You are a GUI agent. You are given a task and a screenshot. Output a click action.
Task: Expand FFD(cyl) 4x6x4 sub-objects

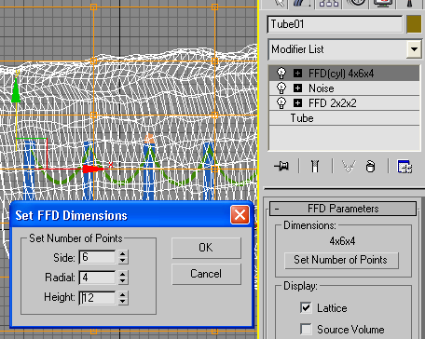coord(297,74)
